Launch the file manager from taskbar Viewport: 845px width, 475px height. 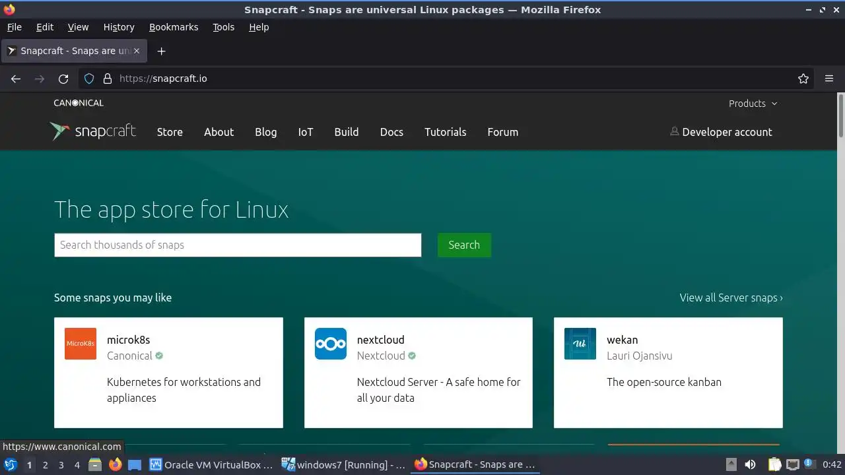[95, 464]
